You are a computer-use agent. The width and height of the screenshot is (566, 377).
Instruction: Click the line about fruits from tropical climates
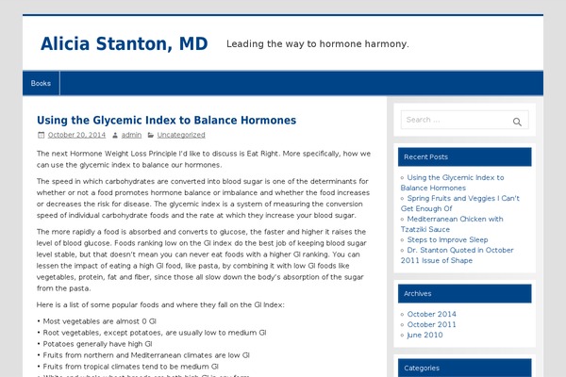tap(131, 367)
